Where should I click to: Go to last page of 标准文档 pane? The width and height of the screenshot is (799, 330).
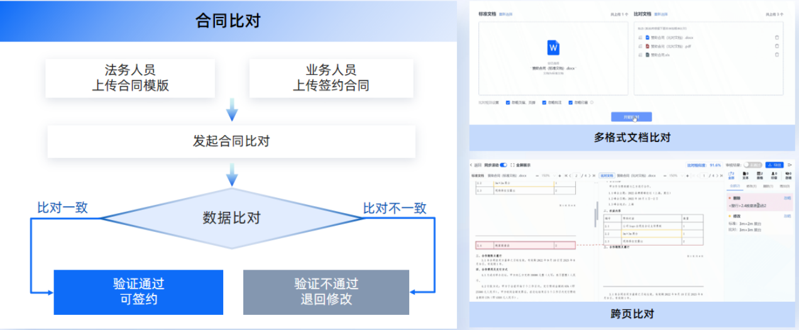coord(594,175)
